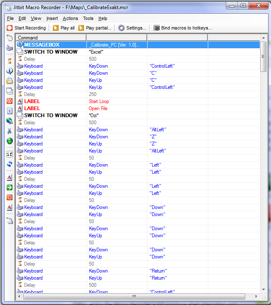Click the vertical scrollbar down arrow
This screenshot has height=305, width=271.
(264, 290)
